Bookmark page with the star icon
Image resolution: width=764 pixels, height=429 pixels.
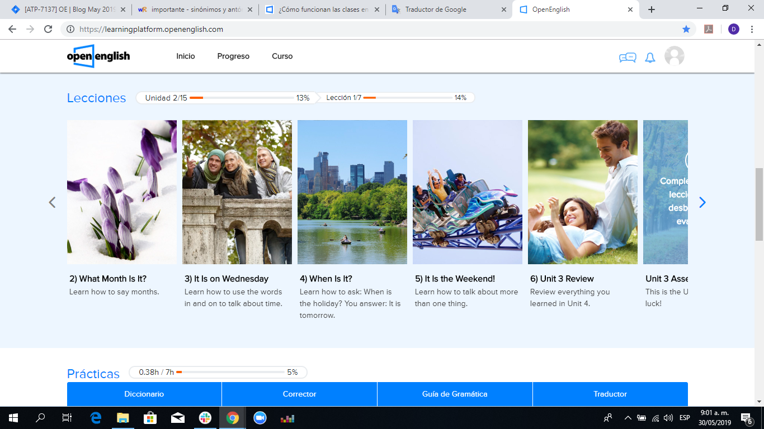[x=686, y=29]
